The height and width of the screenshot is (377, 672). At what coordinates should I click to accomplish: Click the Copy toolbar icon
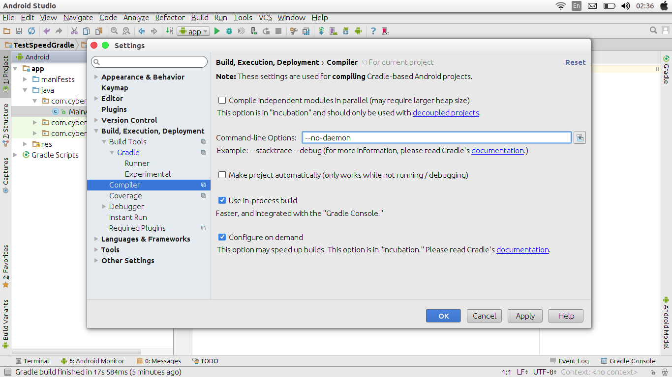(x=86, y=31)
